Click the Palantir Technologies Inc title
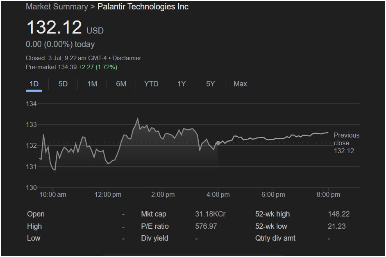 (143, 7)
